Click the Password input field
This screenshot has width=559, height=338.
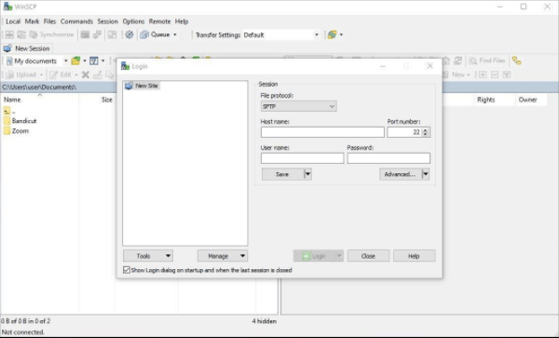click(x=389, y=158)
